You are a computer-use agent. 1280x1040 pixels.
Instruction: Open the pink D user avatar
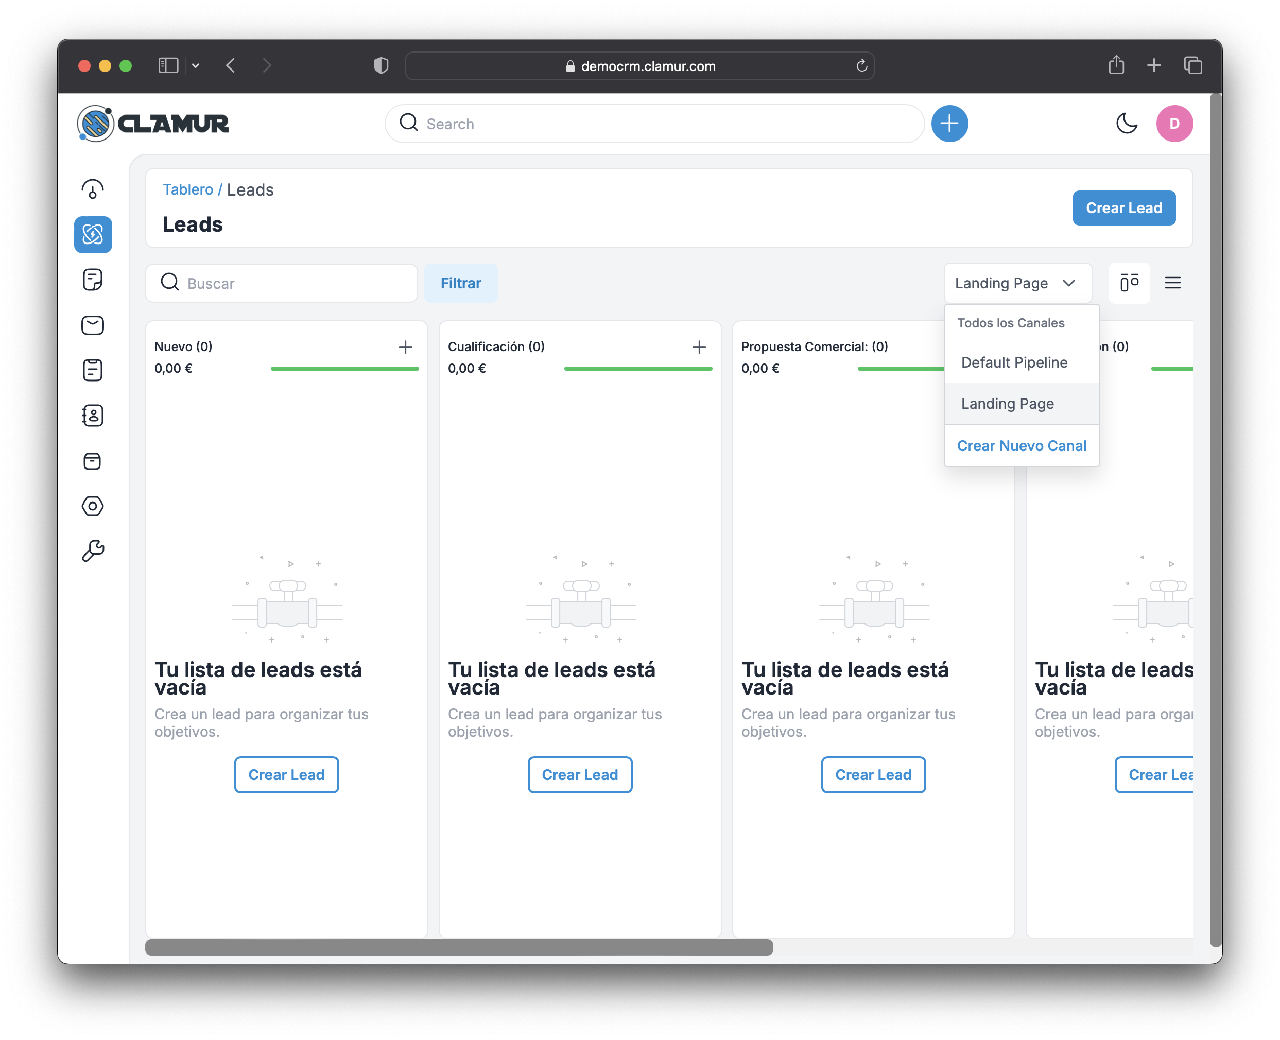1174,124
